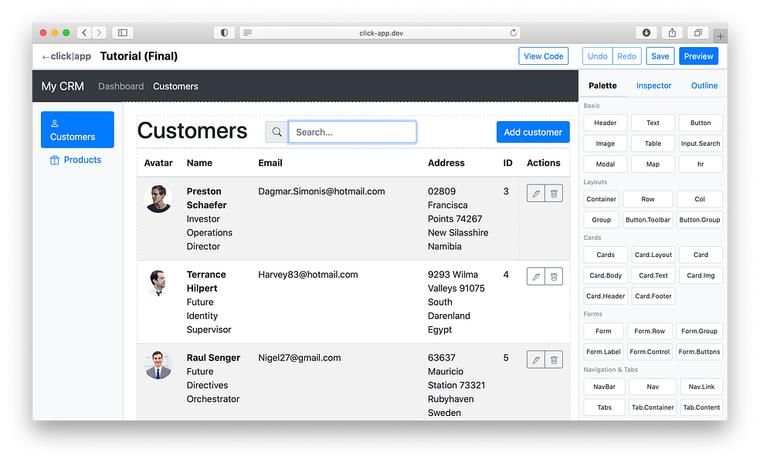This screenshot has width=760, height=463.
Task: Select the Header palette component
Action: click(605, 123)
